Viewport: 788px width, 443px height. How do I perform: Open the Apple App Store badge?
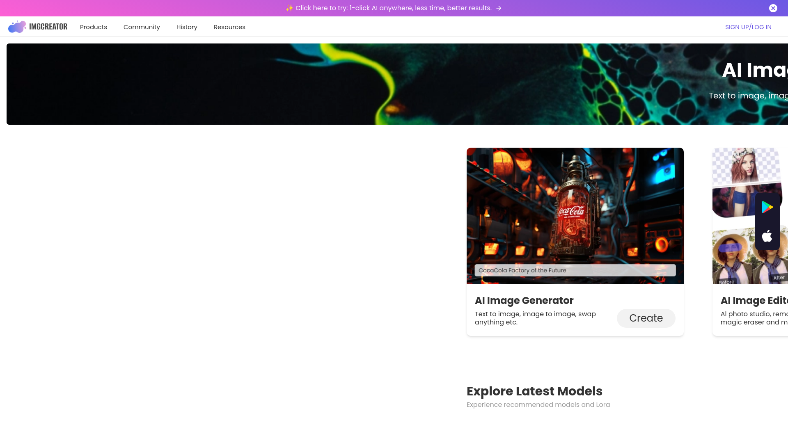[x=767, y=236]
